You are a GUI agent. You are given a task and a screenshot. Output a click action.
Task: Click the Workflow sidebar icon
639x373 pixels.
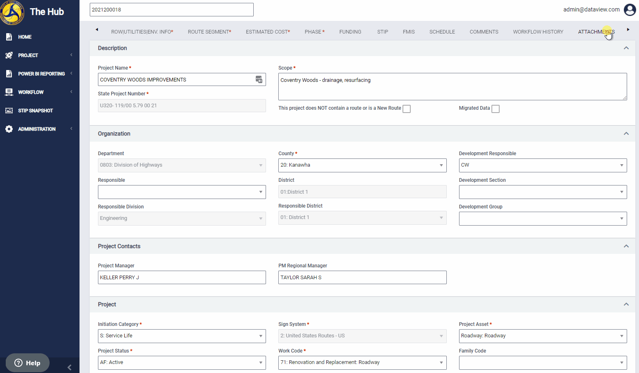point(9,92)
